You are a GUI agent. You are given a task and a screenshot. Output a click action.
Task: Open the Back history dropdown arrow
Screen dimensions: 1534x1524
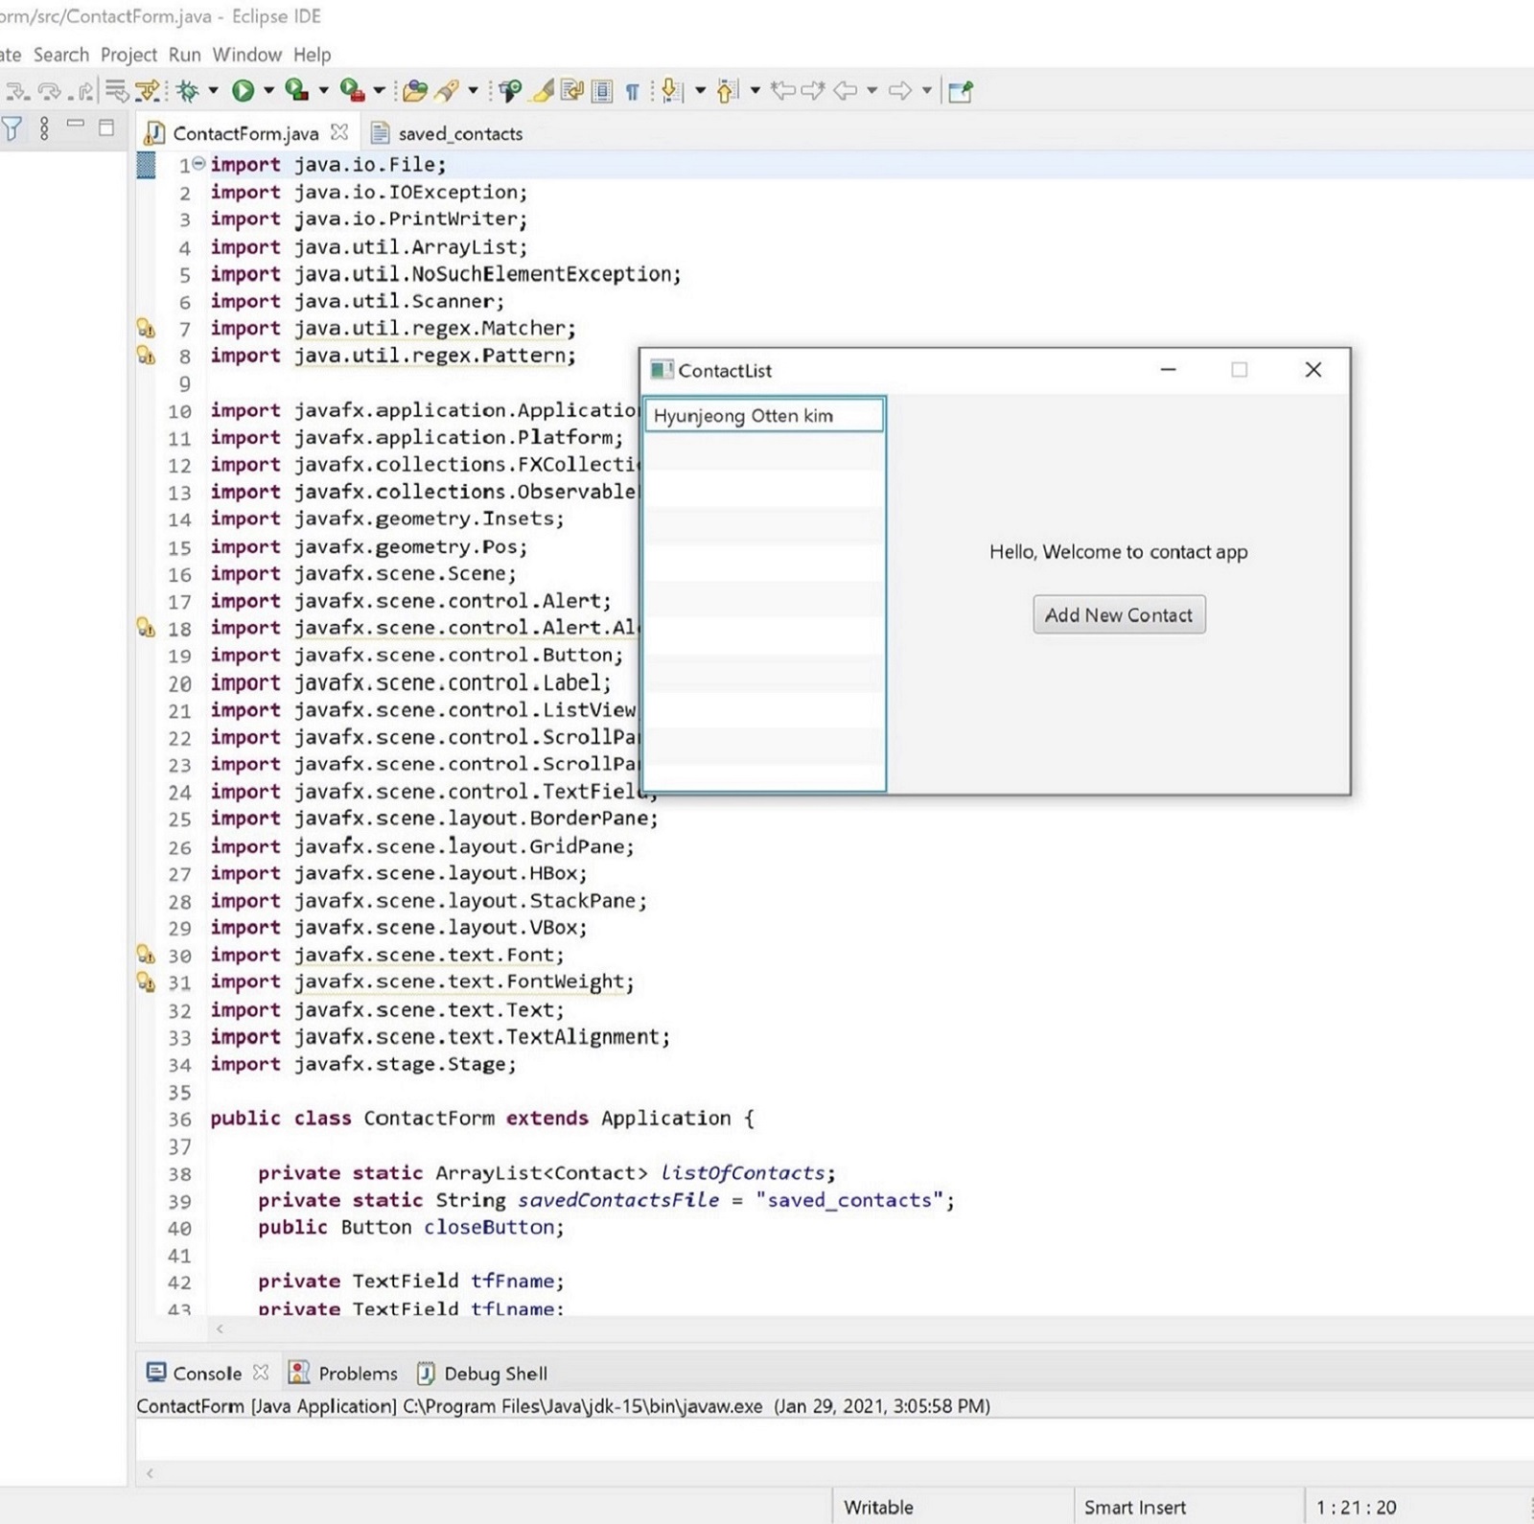pos(872,91)
